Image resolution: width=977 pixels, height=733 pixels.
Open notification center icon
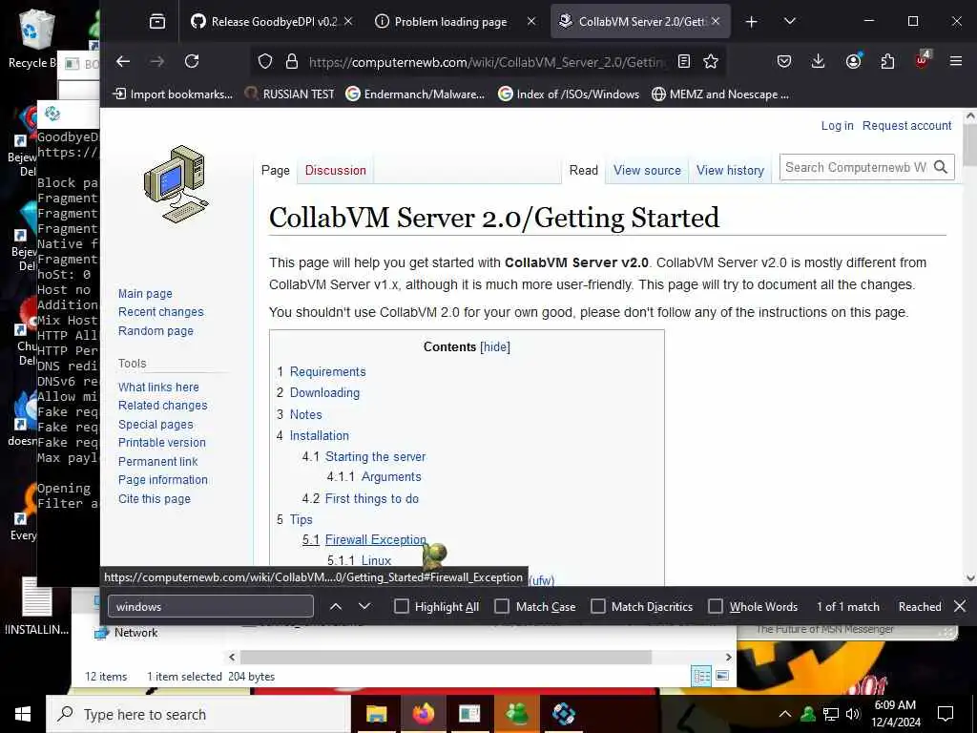(x=946, y=714)
